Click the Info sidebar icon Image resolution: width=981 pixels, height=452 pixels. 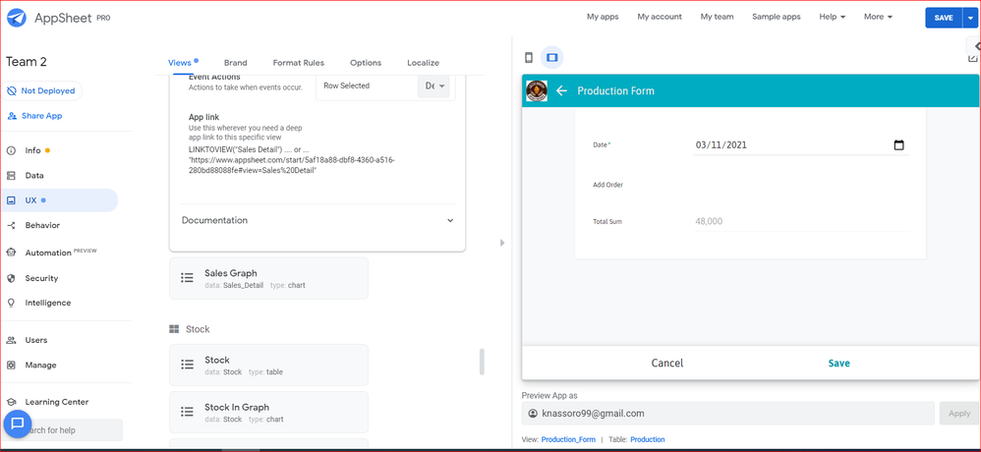[x=11, y=150]
